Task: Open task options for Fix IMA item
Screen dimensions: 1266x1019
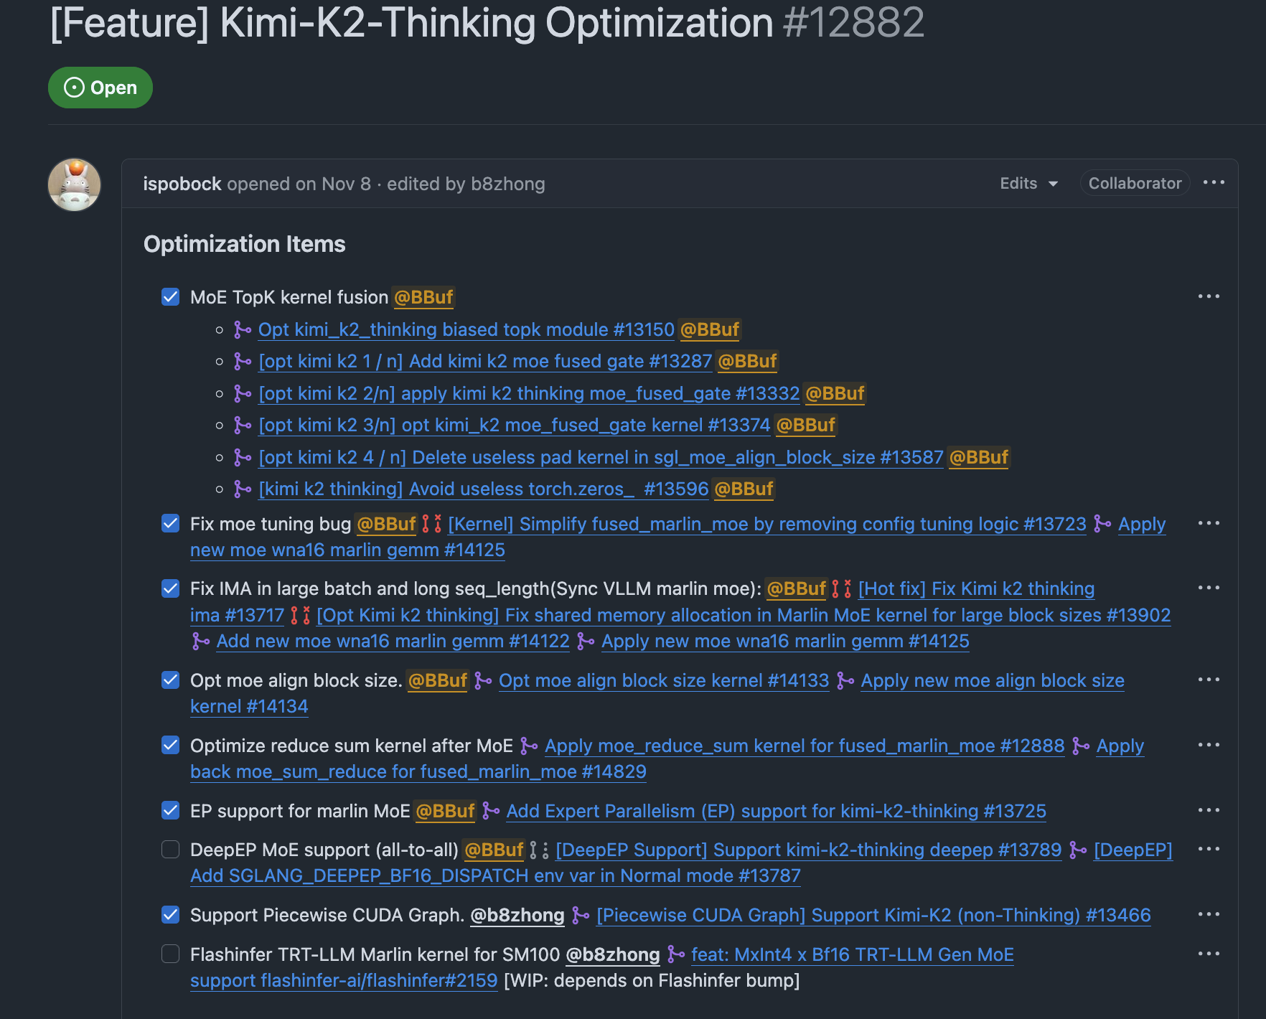Action: coord(1209,588)
